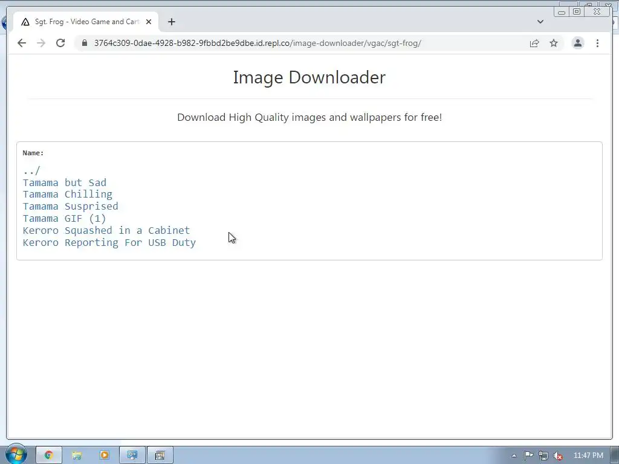Expand the tab search chevron
Screen dimensions: 619x464
point(540,22)
